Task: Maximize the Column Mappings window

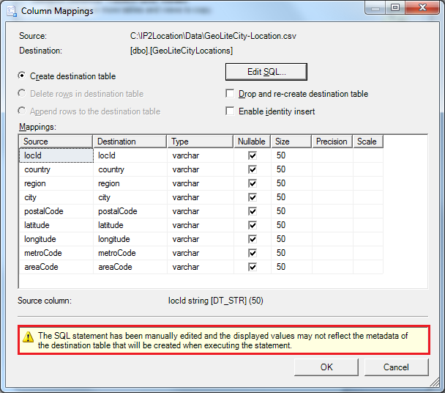Action: click(395, 7)
